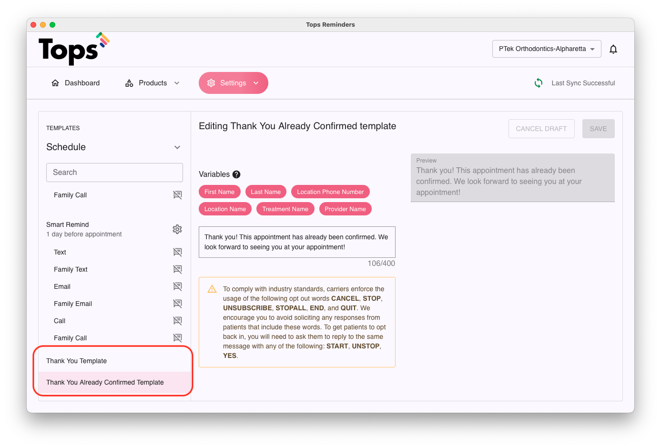Screen dimensions: 661x448
Task: Click the Preview message box
Action: coord(513,178)
